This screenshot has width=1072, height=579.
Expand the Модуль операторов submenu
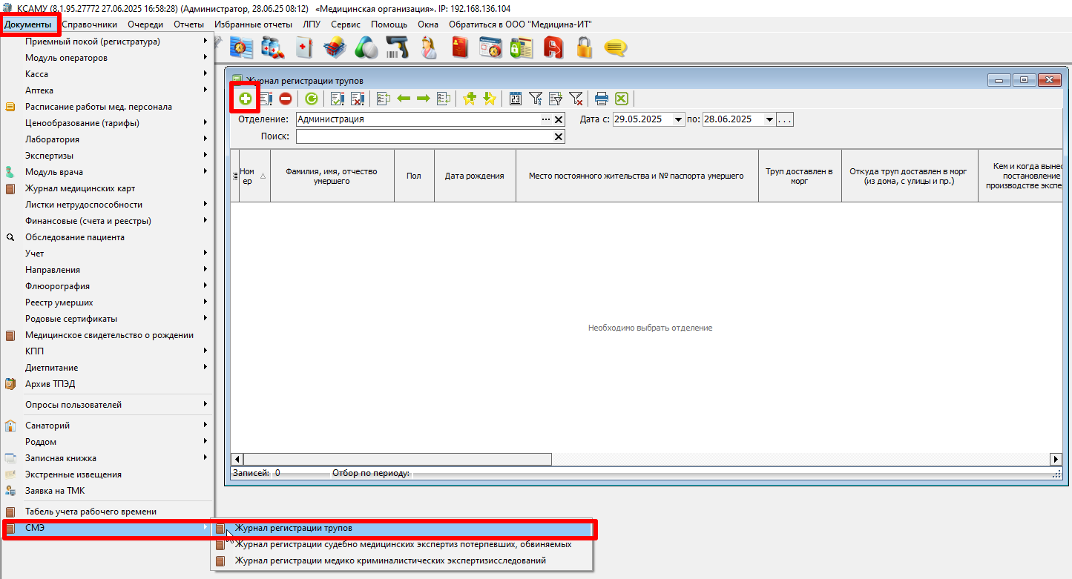(x=108, y=58)
